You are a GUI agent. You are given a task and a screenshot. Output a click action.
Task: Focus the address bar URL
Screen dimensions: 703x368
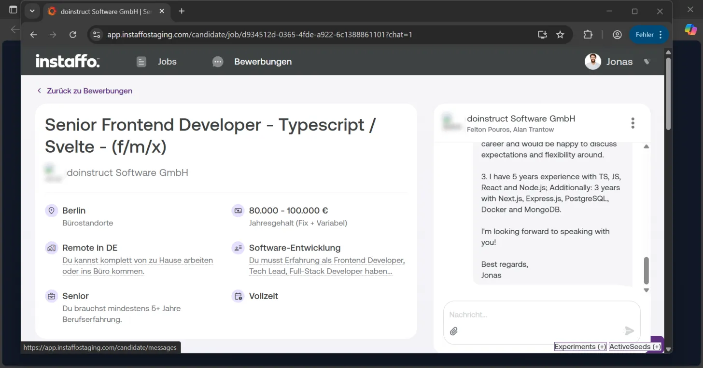coord(260,35)
